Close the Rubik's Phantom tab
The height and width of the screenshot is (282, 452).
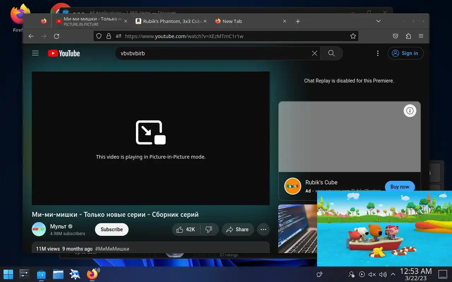click(205, 21)
